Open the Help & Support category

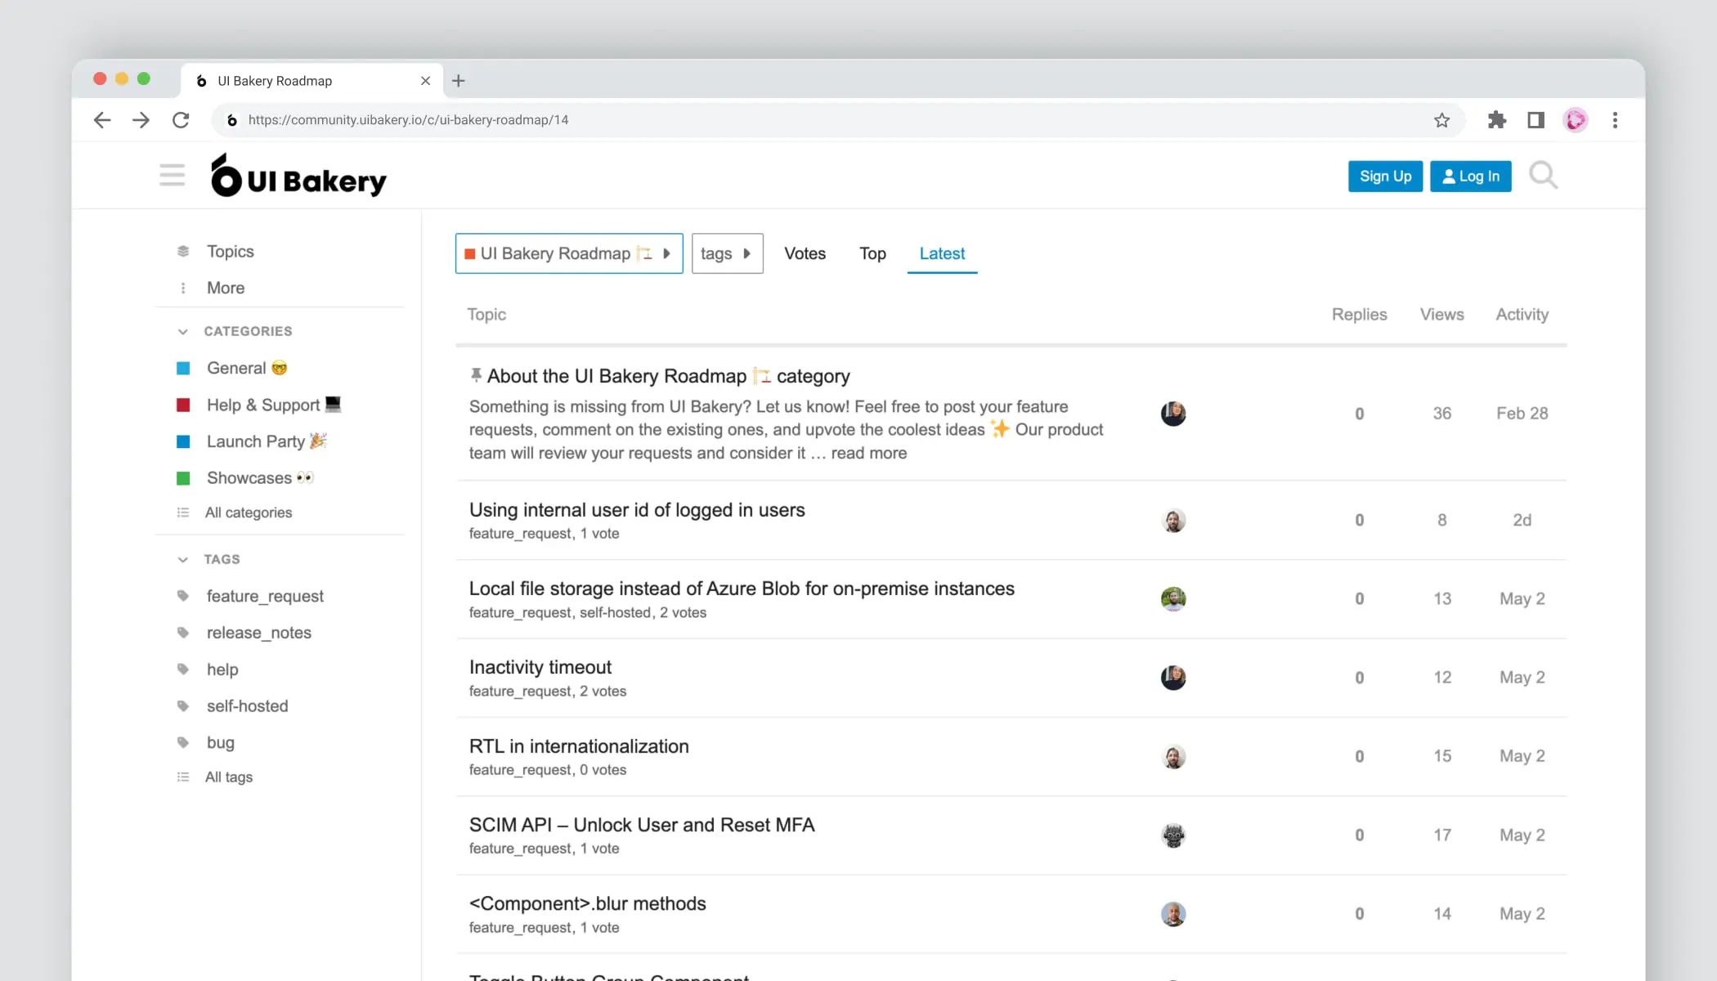(273, 405)
